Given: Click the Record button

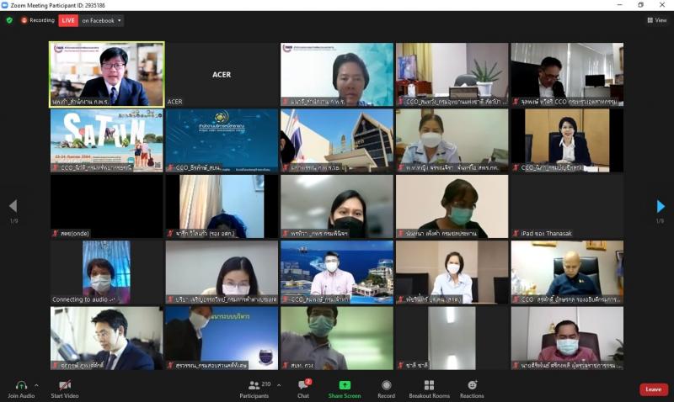Looking at the screenshot, I should (387, 389).
